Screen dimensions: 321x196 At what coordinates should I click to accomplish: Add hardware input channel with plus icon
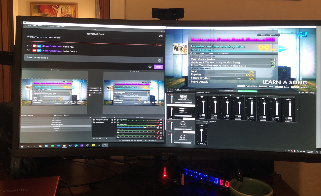(297, 109)
